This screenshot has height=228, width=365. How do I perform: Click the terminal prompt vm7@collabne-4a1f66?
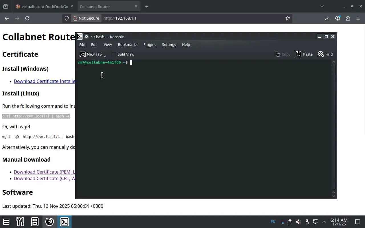click(x=99, y=62)
